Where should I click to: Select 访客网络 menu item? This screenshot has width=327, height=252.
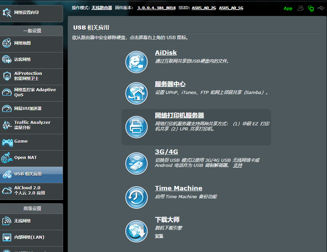32,60
